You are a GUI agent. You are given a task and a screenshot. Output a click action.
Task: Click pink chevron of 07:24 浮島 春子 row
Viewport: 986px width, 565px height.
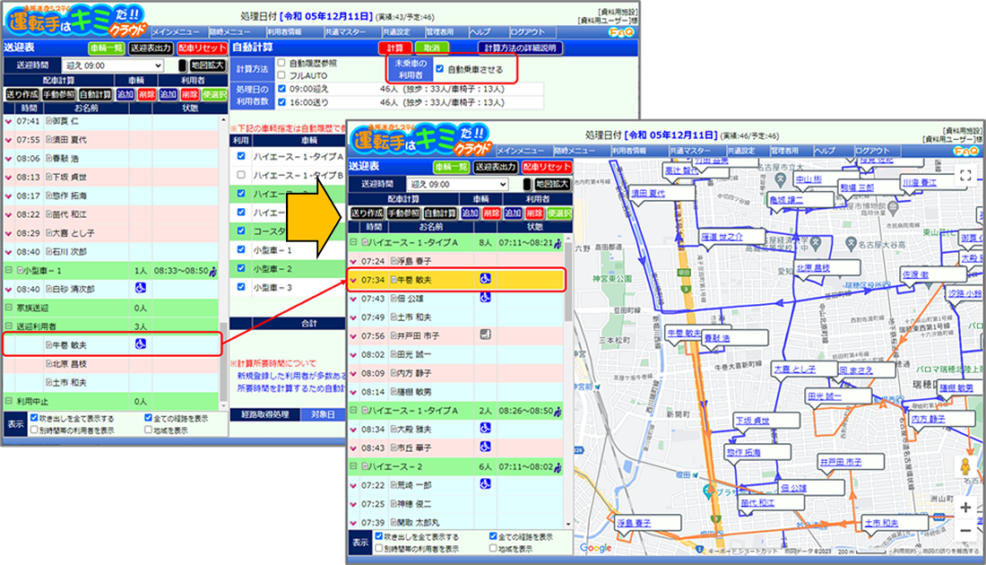tap(353, 261)
